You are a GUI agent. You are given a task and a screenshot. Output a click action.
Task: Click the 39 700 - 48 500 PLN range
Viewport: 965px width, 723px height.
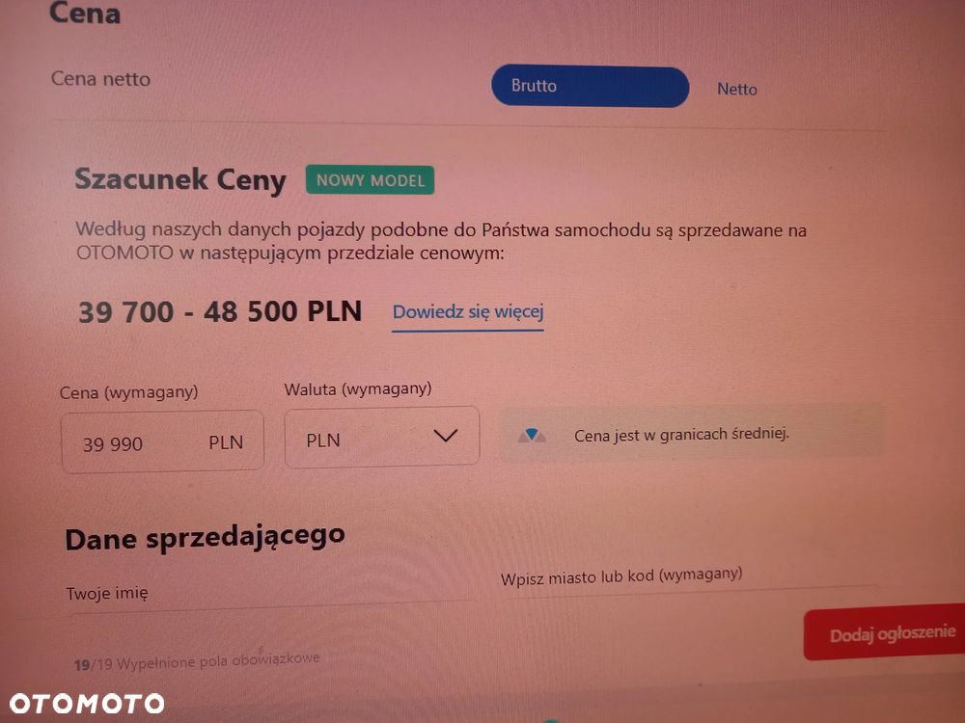(220, 311)
